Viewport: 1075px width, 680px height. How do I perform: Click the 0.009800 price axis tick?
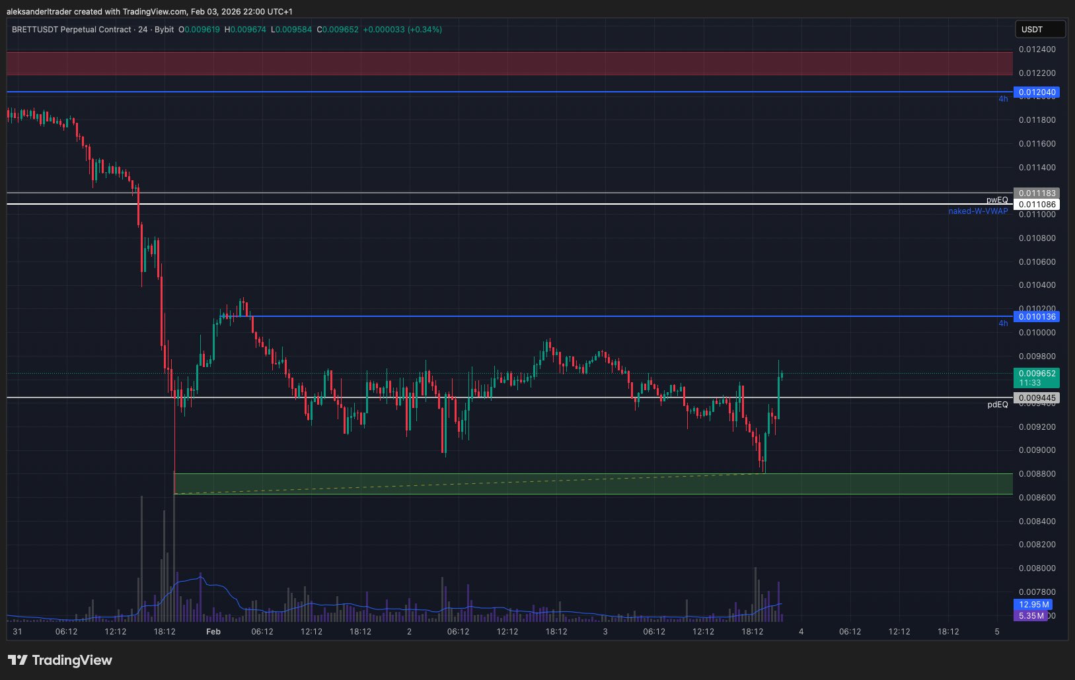1037,357
